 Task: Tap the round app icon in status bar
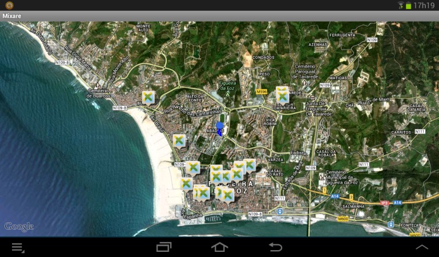tap(9, 5)
